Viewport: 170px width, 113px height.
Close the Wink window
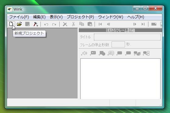point(156,8)
